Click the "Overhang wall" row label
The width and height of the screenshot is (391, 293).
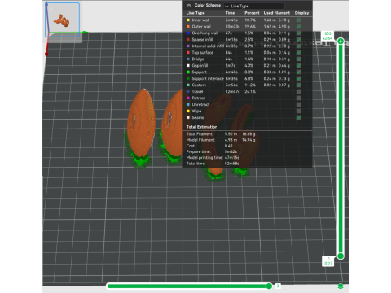click(205, 33)
